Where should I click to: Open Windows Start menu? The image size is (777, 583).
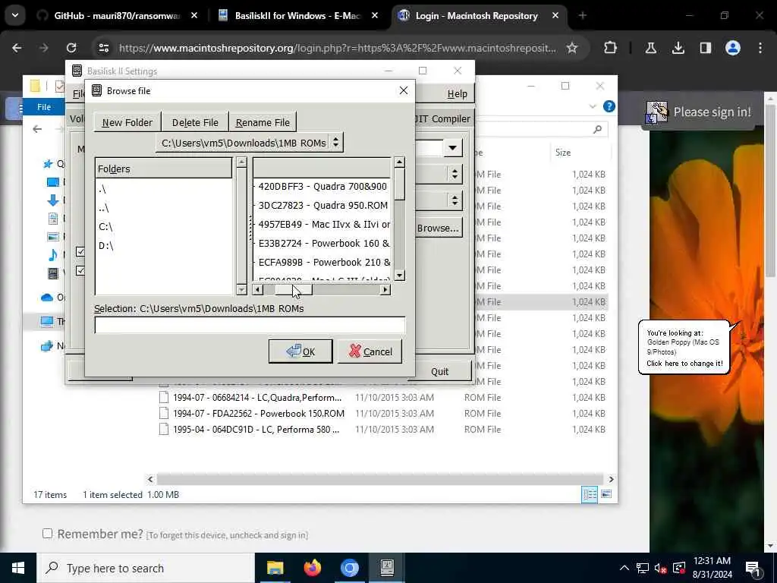(18, 568)
